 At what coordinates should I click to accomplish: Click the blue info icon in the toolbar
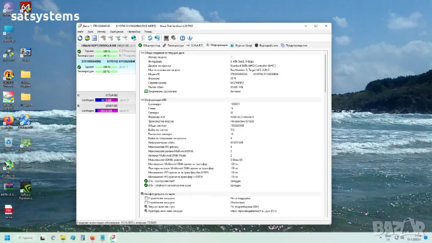click(x=190, y=38)
